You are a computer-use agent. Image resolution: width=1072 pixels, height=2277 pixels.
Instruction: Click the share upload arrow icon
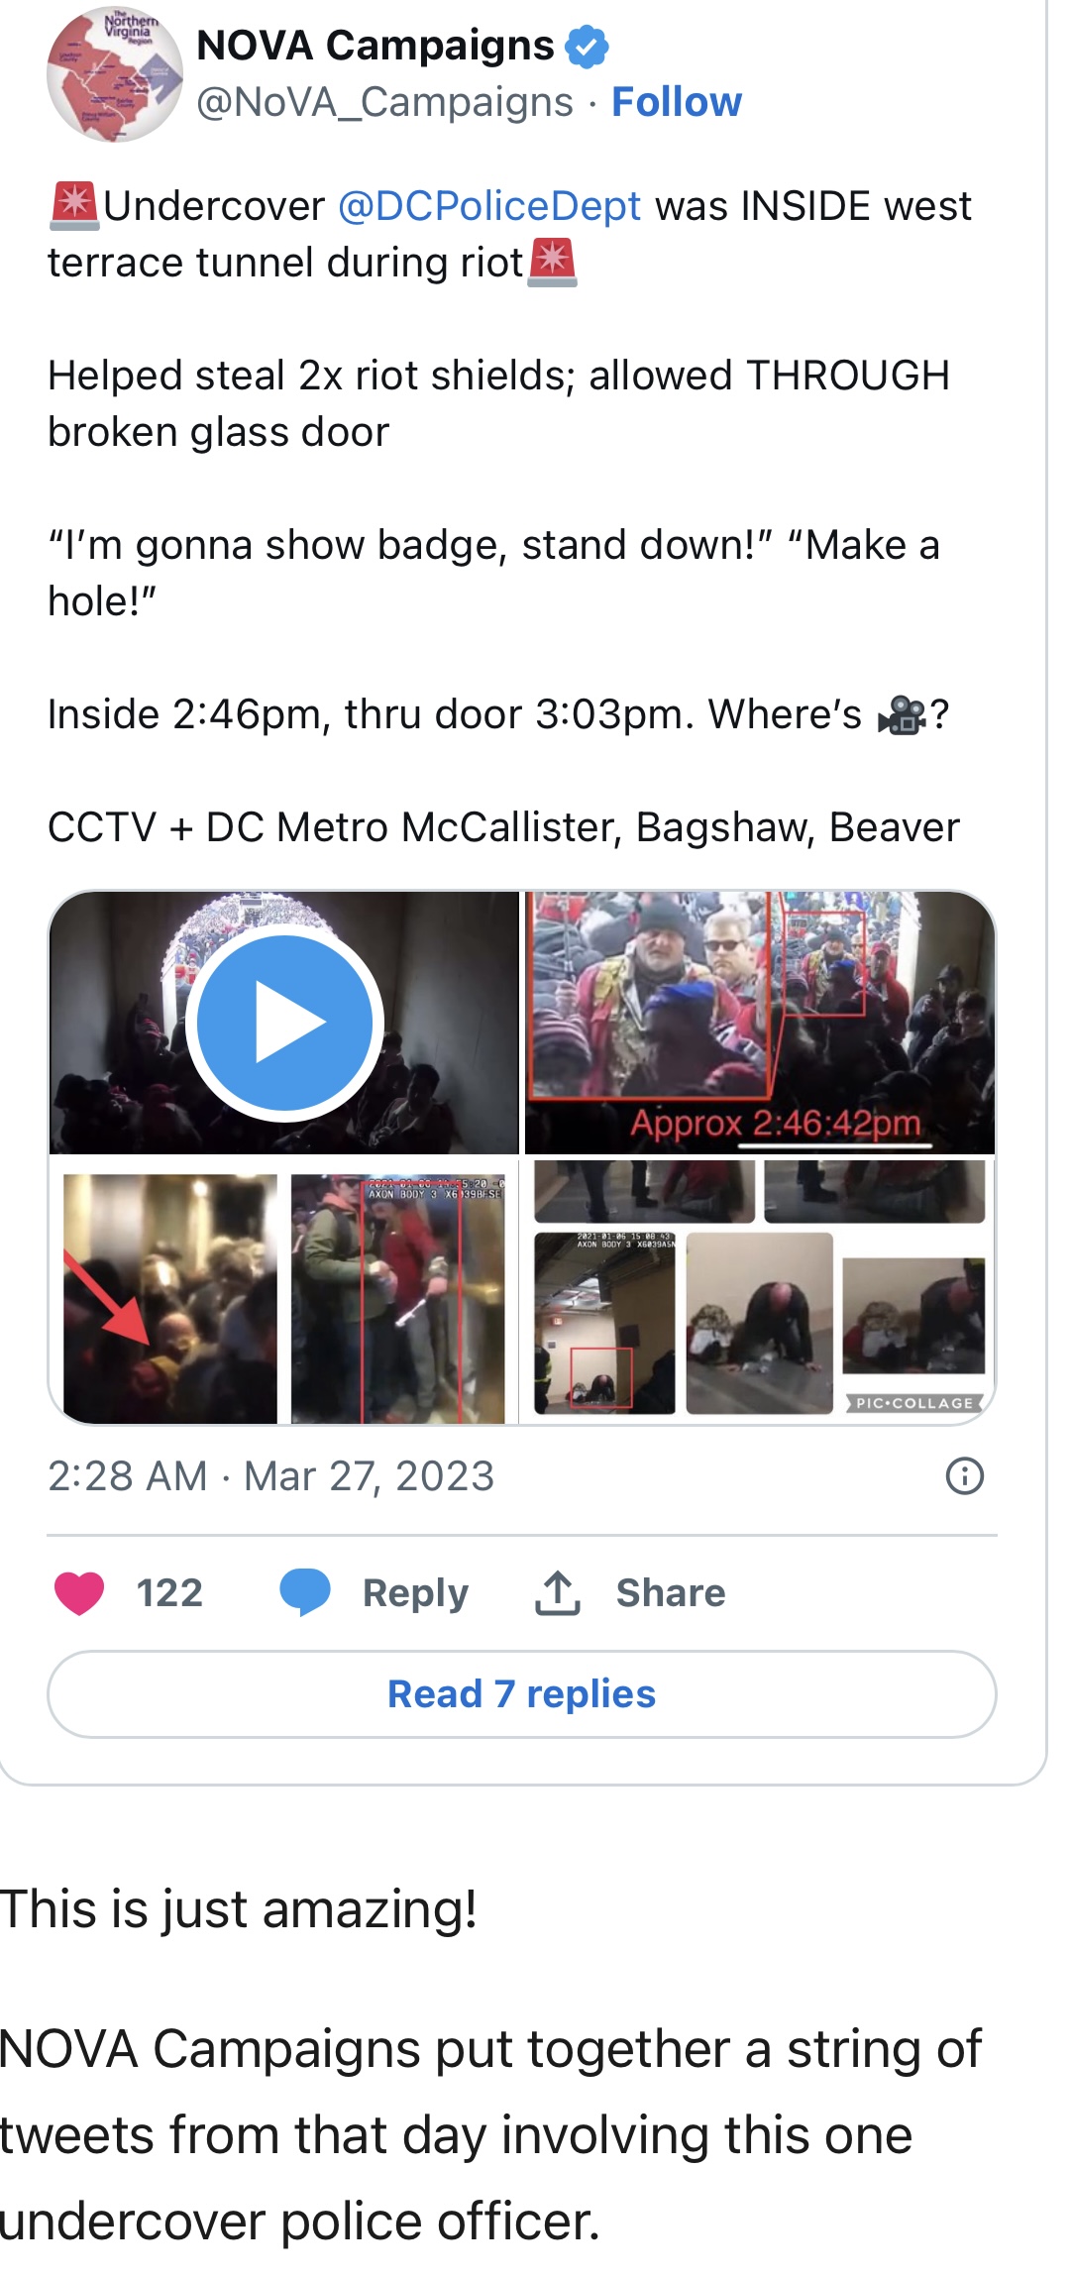[558, 1593]
